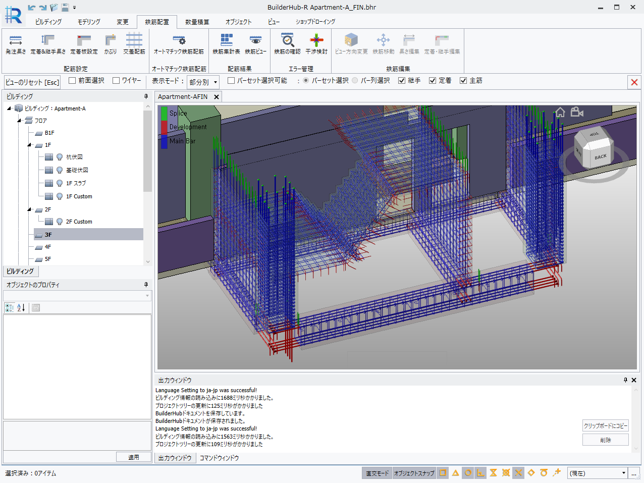This screenshot has width=644, height=483.
Task: Click the 削除 button in output window
Action: [x=606, y=440]
